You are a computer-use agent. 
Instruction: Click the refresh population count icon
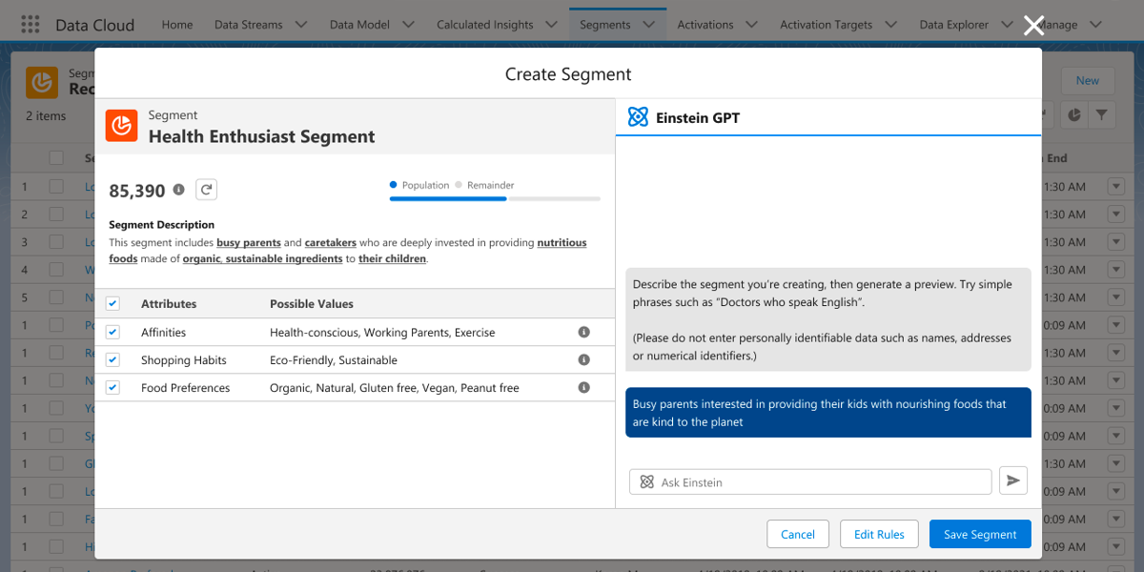coord(206,190)
